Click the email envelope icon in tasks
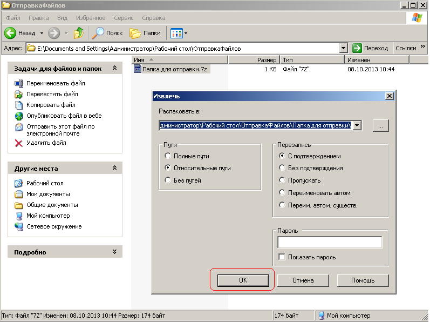Image resolution: width=430 pixels, height=322 pixels. pos(19,127)
